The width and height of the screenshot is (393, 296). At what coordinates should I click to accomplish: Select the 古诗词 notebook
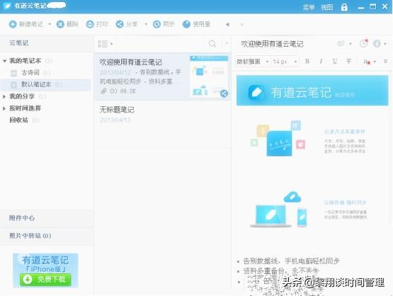click(x=30, y=73)
